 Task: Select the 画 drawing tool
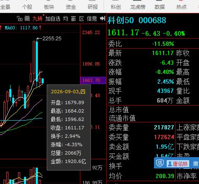[27, 18]
